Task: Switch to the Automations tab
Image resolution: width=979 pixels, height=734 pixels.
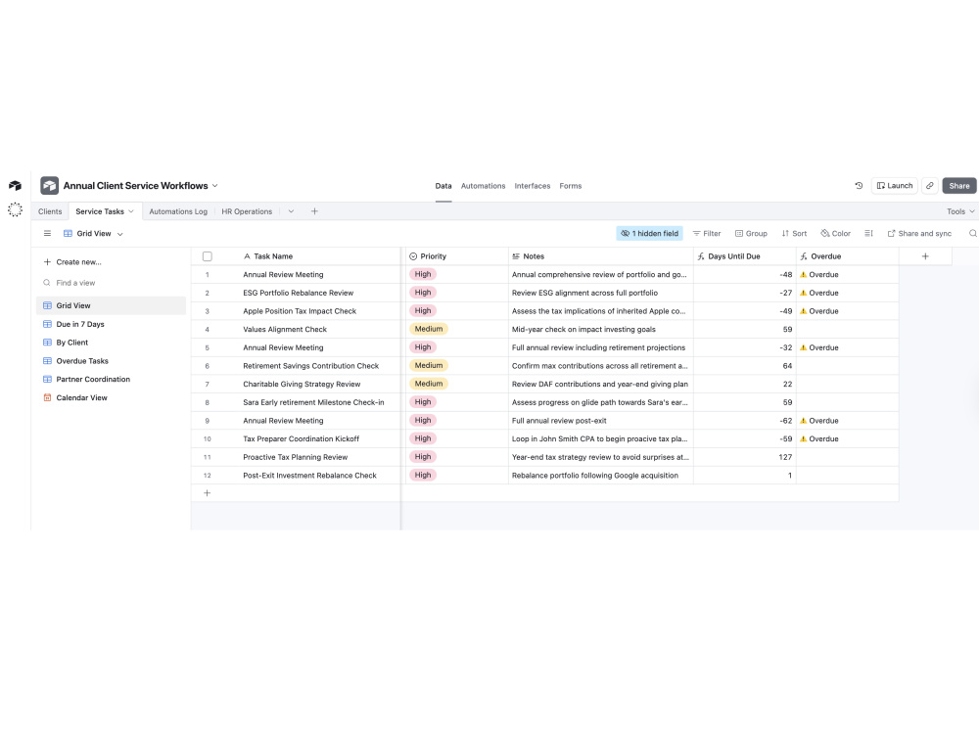Action: click(484, 186)
